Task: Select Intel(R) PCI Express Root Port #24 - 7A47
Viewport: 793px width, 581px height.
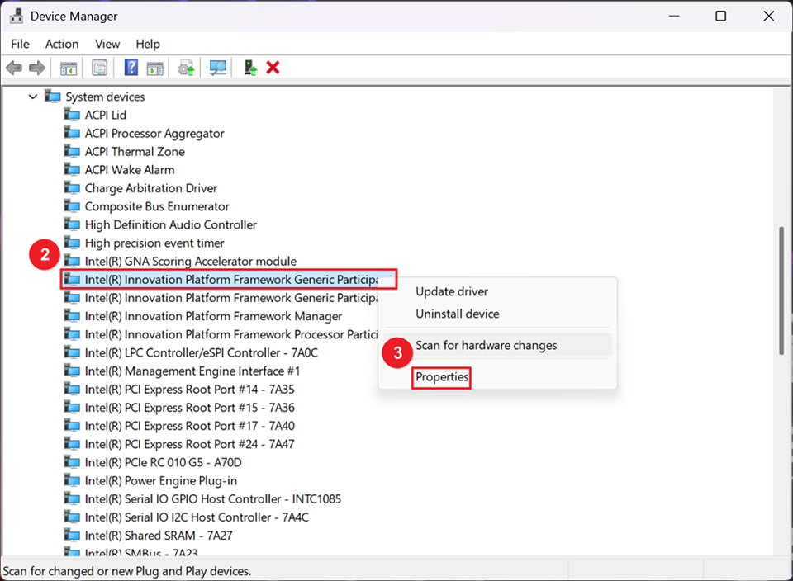Action: (x=189, y=444)
